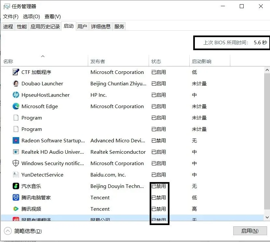Select the 腾讯视频 entry name
The width and height of the screenshot is (270, 242).
tap(31, 209)
